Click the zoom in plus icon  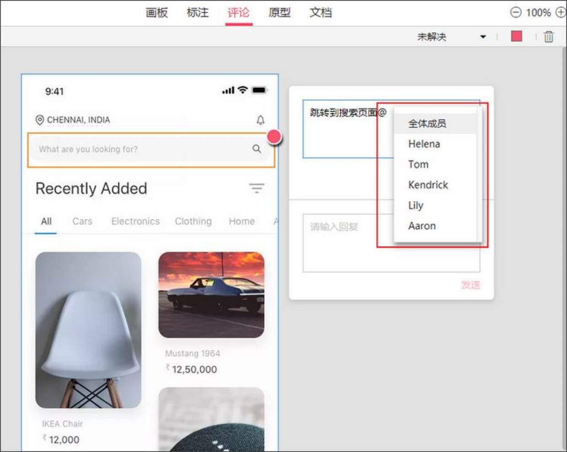point(561,12)
